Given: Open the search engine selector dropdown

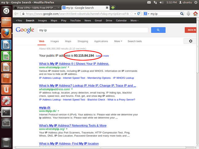Looking at the screenshot, I should click(x=147, y=14).
